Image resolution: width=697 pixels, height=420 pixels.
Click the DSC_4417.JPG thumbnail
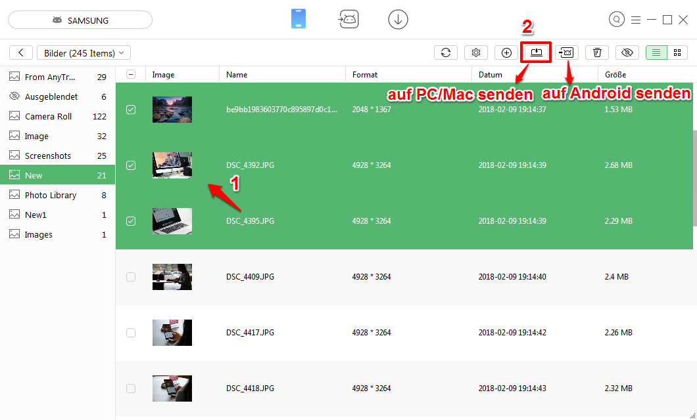pos(172,333)
